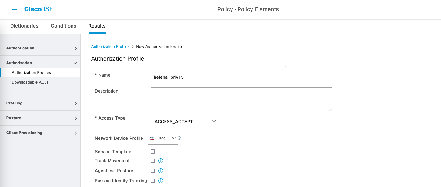
Task: Click the Track Movement info icon
Action: (161, 161)
